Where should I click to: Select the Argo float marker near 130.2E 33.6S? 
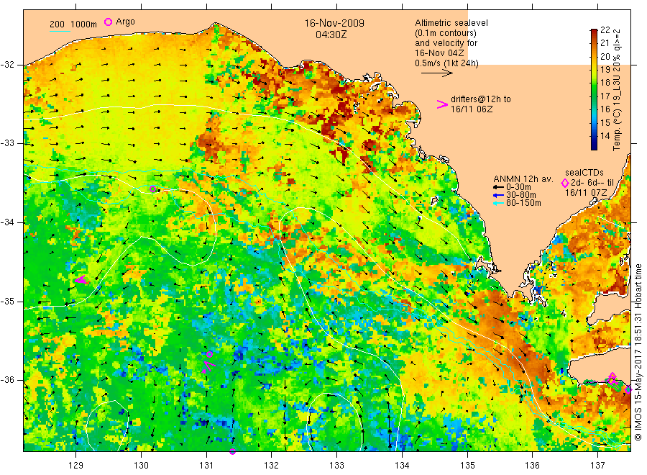click(x=152, y=189)
